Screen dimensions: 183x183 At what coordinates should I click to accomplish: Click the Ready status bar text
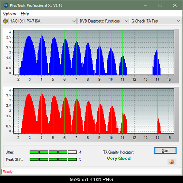click(x=8, y=172)
